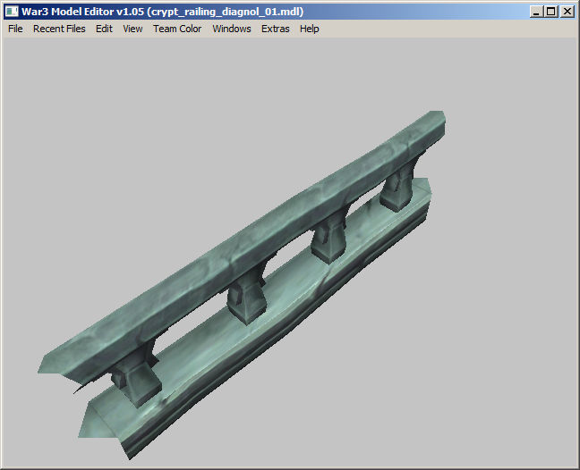The height and width of the screenshot is (470, 580).
Task: Maximize the War3 Model Editor window
Action: (551, 12)
